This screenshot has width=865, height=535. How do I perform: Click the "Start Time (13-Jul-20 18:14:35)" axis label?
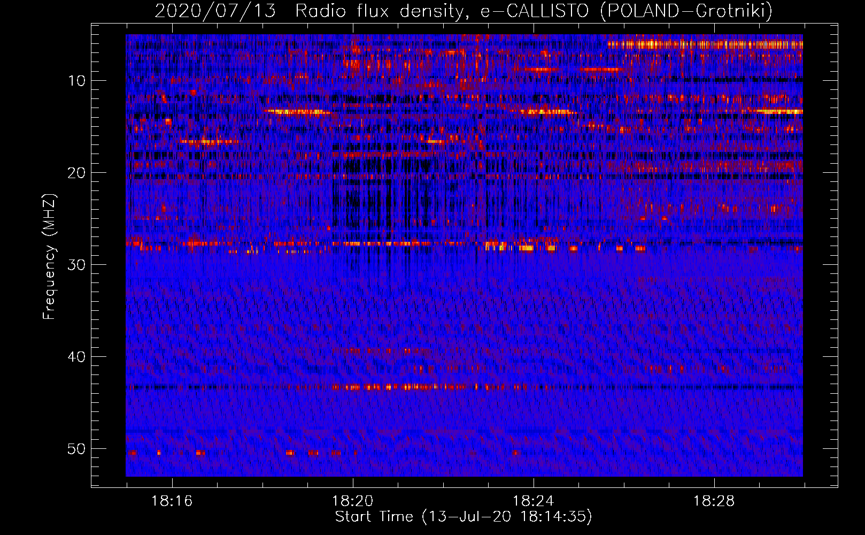point(464,517)
